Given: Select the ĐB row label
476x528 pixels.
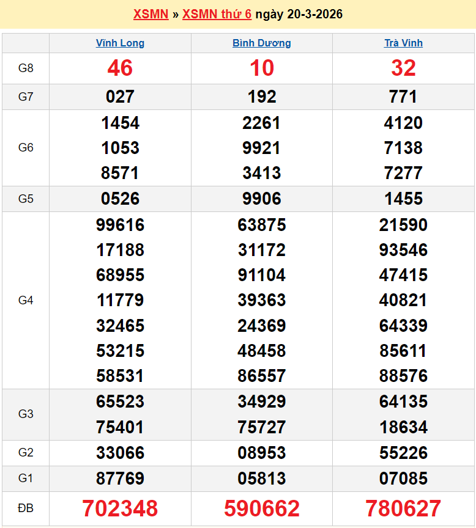Looking at the screenshot, I should 26,508.
